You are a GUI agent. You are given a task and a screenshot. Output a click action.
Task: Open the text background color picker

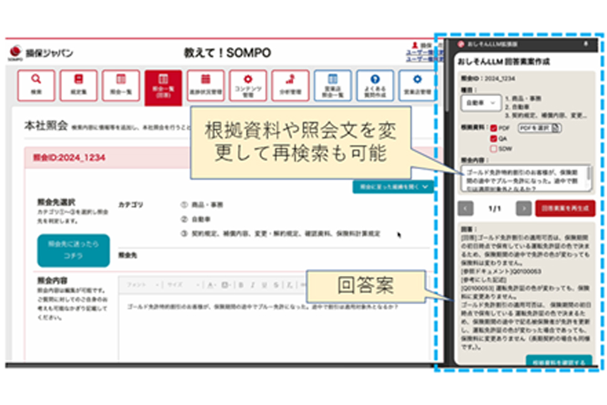(225, 285)
